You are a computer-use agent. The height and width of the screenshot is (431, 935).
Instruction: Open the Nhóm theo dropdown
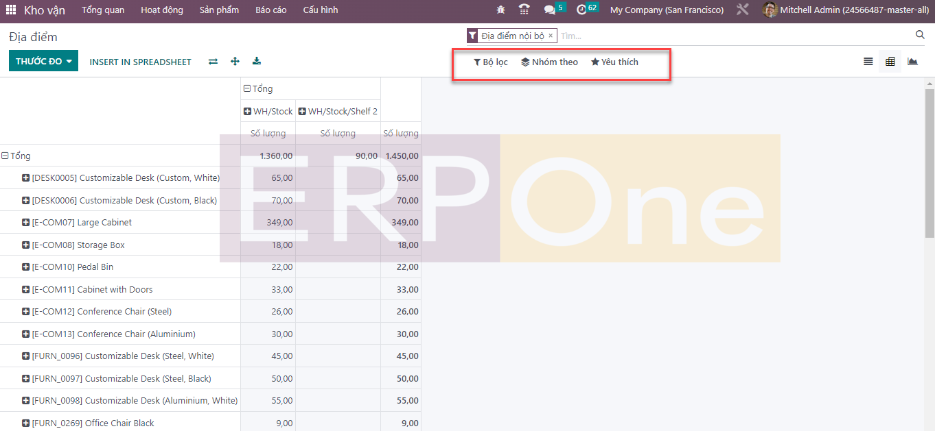pyautogui.click(x=549, y=62)
